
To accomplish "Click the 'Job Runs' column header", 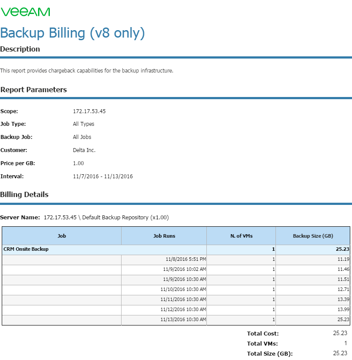I will pyautogui.click(x=164, y=236).
